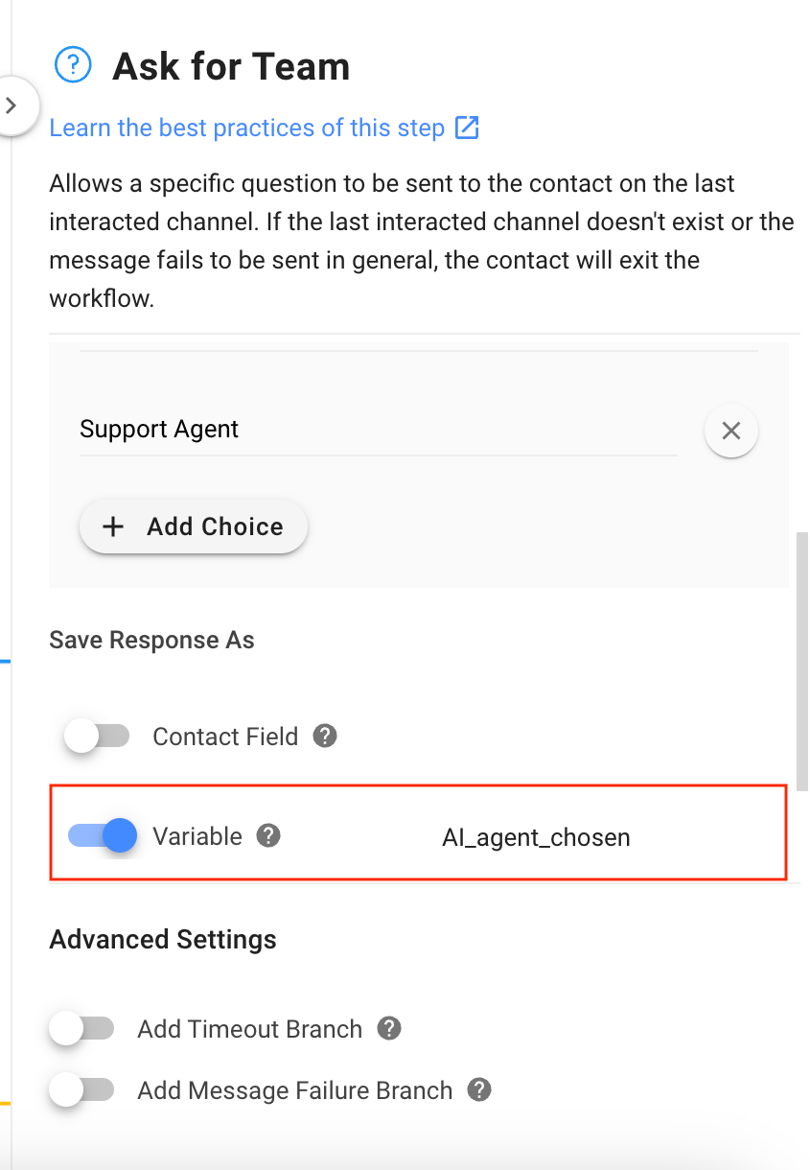This screenshot has height=1170, width=810.
Task: Click help icon beside Add Timeout Branch
Action: (x=388, y=1029)
